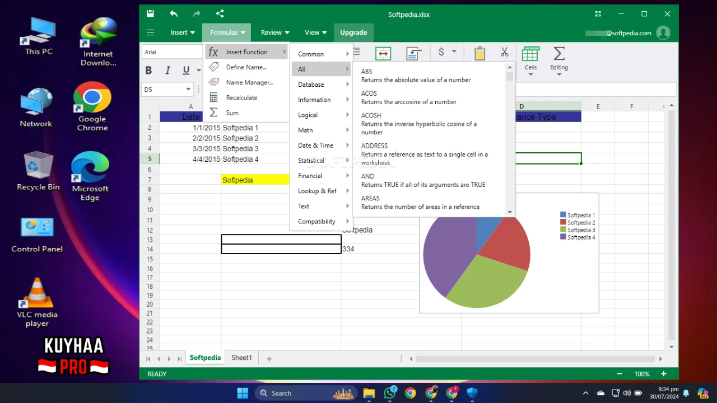
Task: Click the zoom in plus button
Action: pos(664,374)
